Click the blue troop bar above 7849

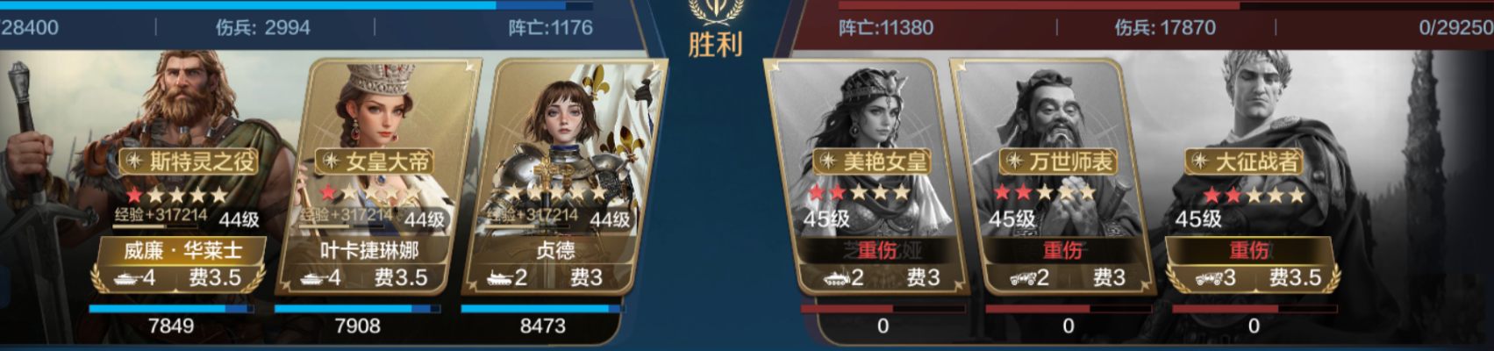[x=171, y=309]
